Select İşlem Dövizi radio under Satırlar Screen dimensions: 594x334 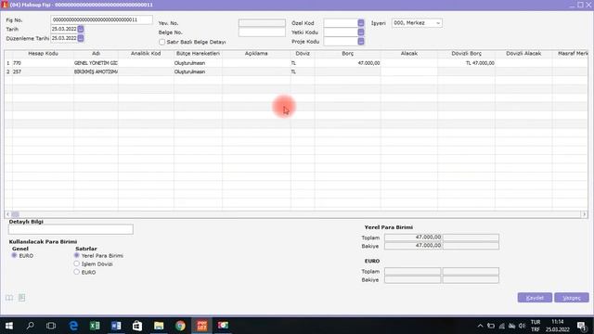[x=76, y=263]
